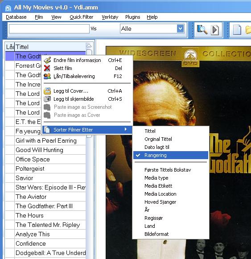Image resolution: width=251 pixels, height=259 pixels.
Task: Toggle the checked Rangering sort option
Action: (x=171, y=155)
